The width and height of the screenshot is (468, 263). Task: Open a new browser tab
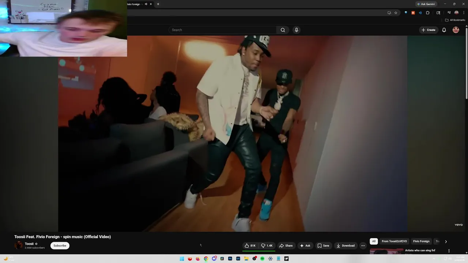158,4
